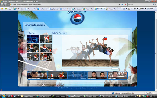Viewport: 157px width, 98px height.
Task: Select the blue-tinted first move thumbnail
Action: (x=33, y=39)
